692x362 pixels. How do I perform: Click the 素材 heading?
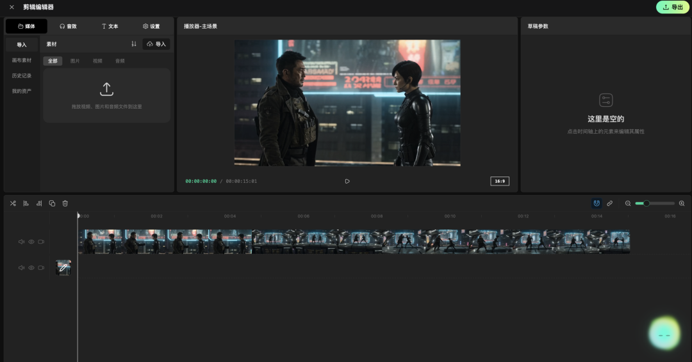pos(52,44)
